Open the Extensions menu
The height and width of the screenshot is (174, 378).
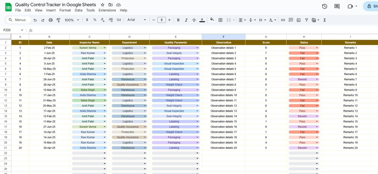click(x=107, y=10)
